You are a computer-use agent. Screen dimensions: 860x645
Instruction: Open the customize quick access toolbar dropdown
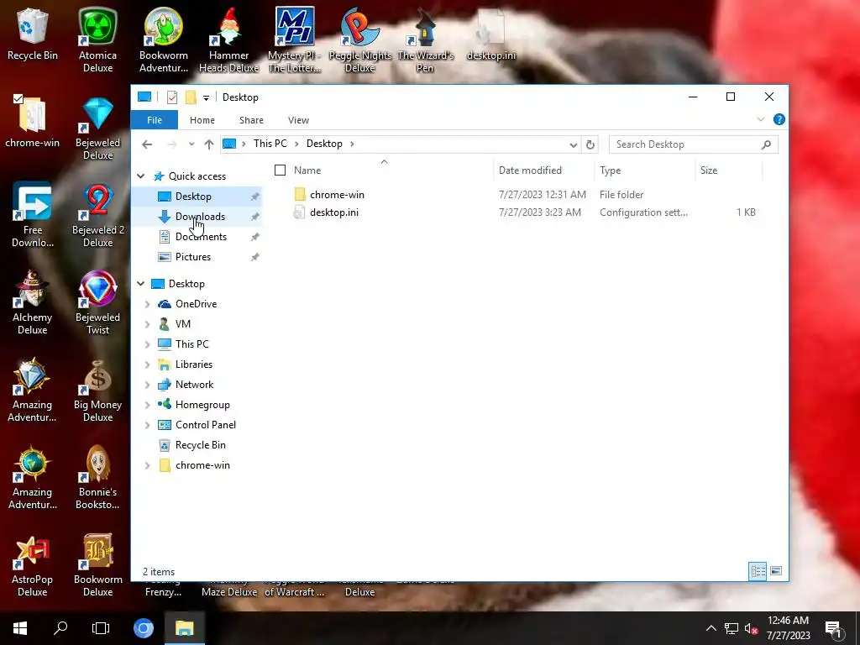click(x=207, y=97)
